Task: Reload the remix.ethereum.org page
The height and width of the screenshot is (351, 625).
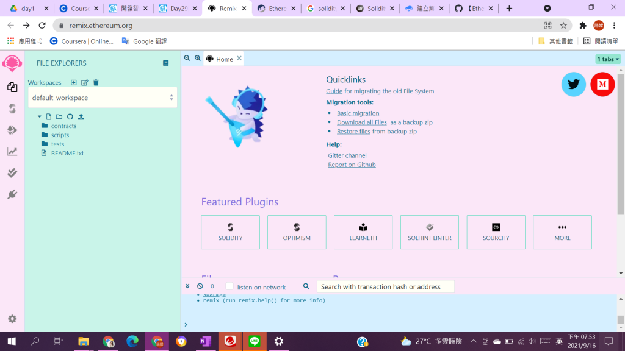Action: coord(42,26)
